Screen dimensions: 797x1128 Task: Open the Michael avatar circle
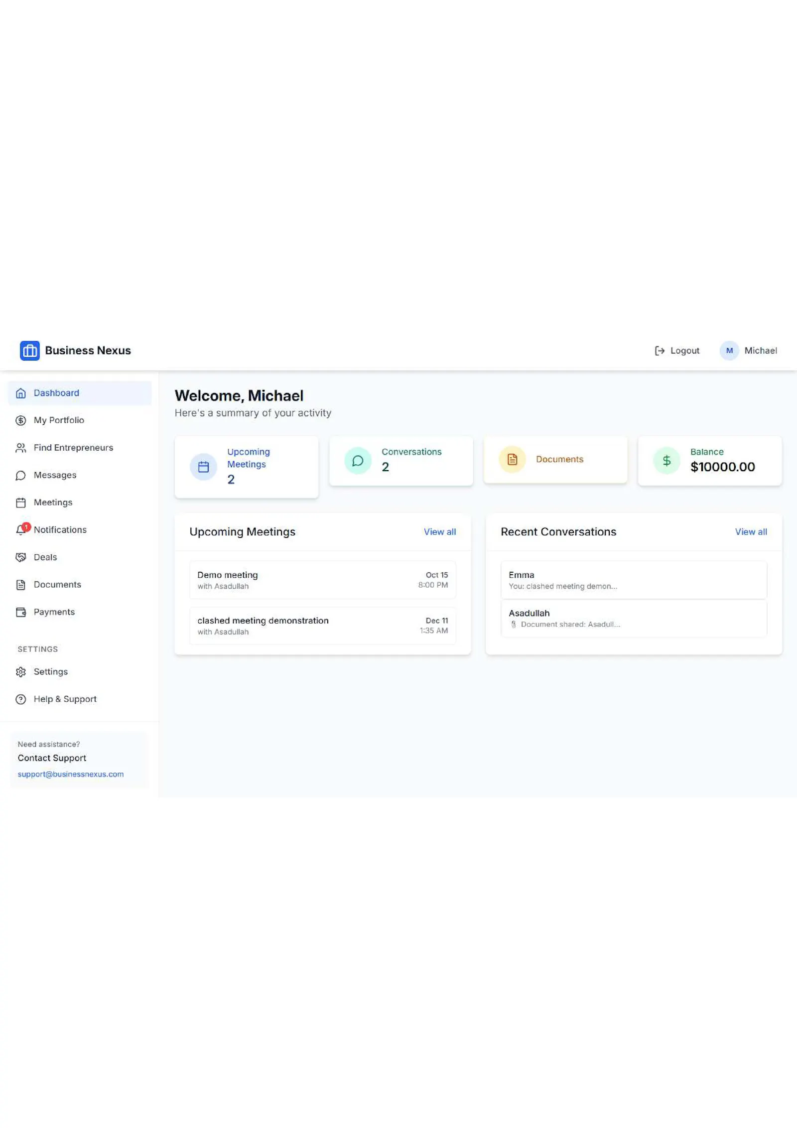(x=729, y=351)
